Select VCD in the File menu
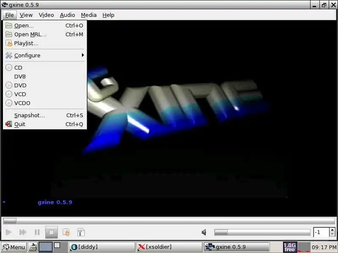Screen dimensions: 338x253 [45, 94]
